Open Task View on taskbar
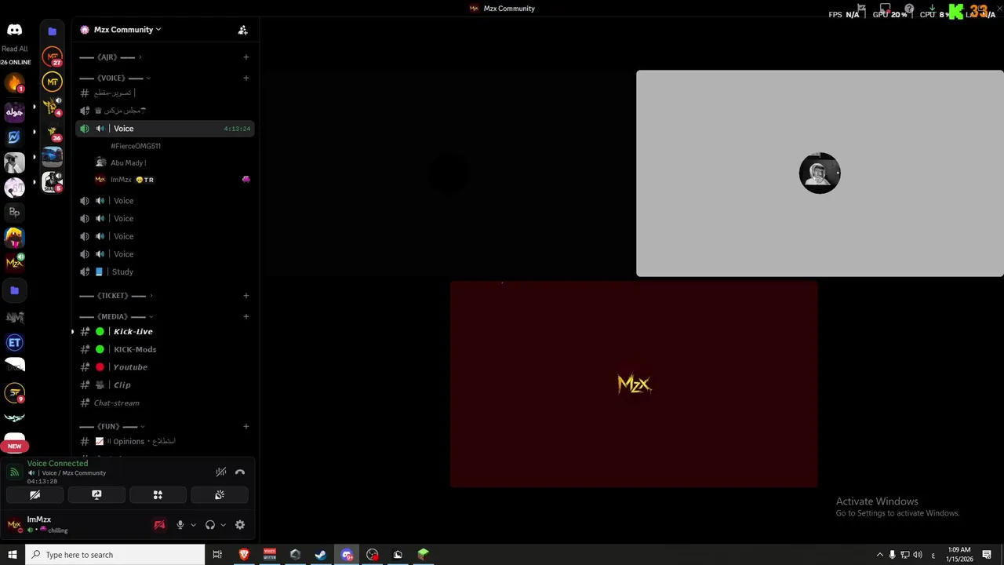This screenshot has width=1004, height=565. pyautogui.click(x=217, y=555)
